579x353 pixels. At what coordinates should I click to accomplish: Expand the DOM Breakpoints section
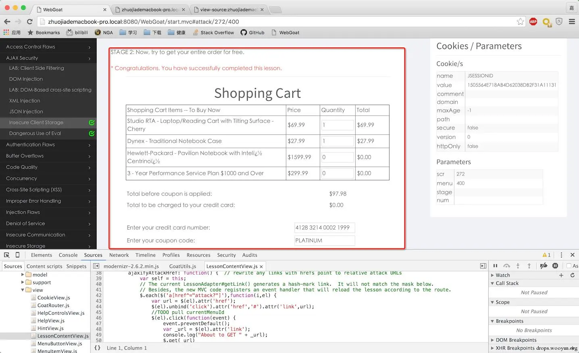492,340
